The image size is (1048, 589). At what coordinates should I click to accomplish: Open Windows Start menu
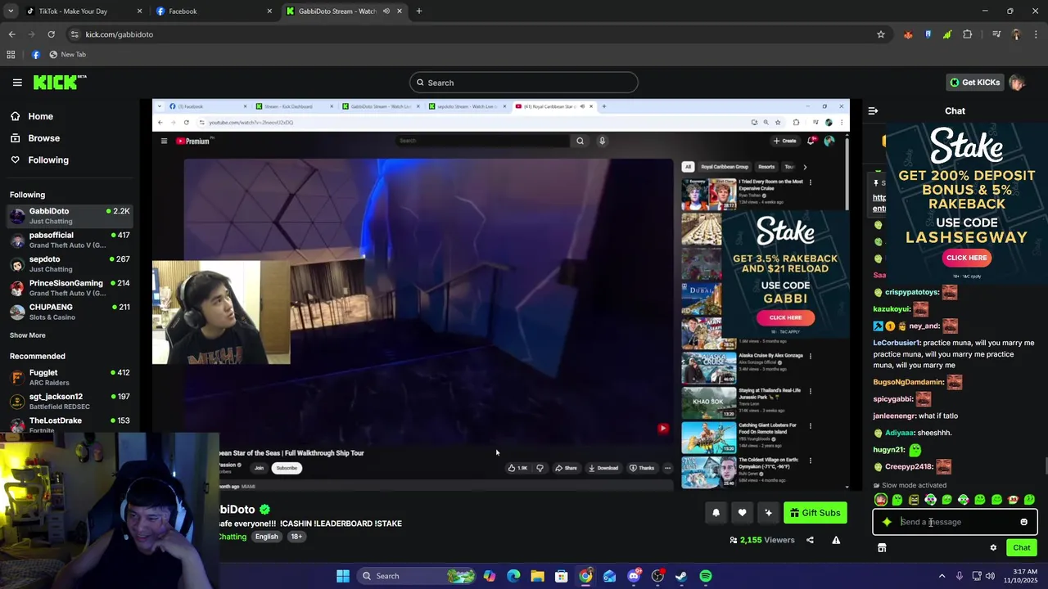point(343,576)
